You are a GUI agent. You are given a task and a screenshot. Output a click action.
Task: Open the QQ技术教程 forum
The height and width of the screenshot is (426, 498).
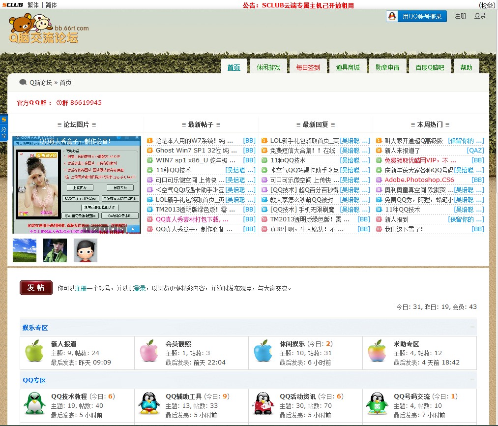click(x=69, y=396)
